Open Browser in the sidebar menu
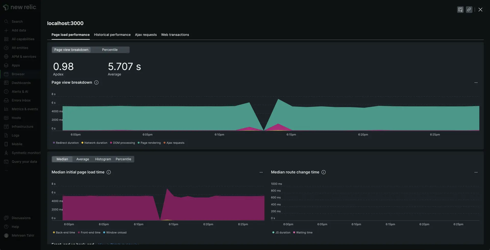Screen dimensions: 490x250 [18, 74]
